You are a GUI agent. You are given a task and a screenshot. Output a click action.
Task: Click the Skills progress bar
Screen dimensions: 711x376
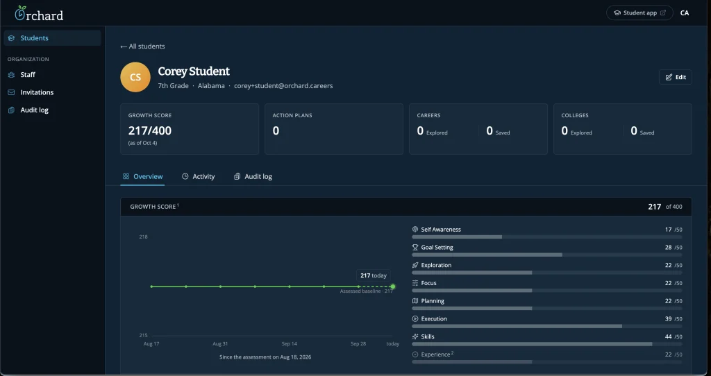[547, 344]
